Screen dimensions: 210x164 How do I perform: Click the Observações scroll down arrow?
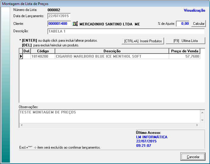coord(202,120)
